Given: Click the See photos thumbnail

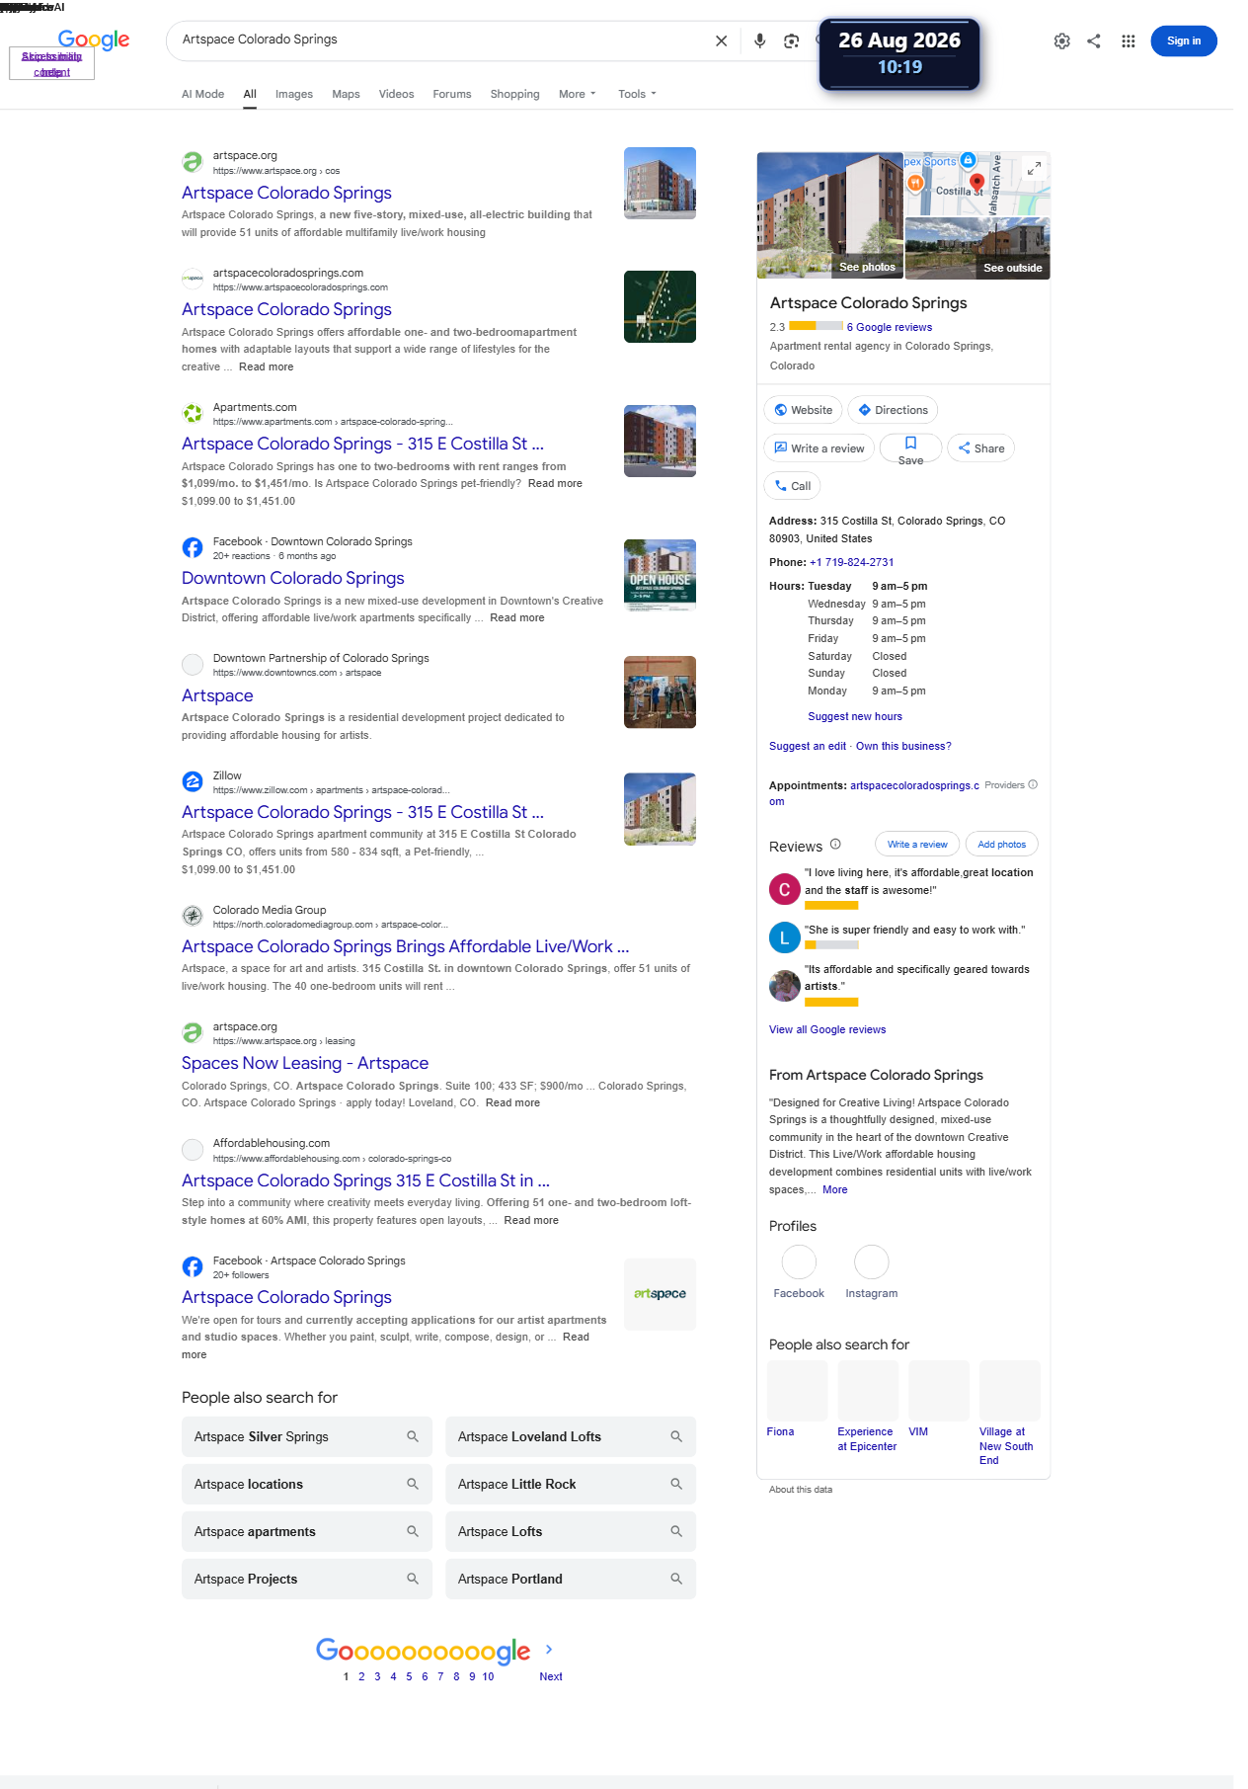Looking at the screenshot, I should click(x=830, y=215).
